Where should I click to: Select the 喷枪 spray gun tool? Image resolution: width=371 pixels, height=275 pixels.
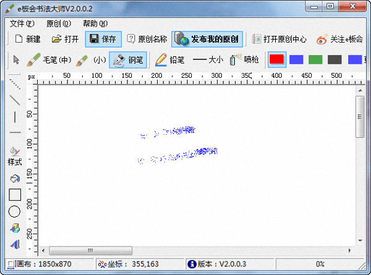(244, 60)
